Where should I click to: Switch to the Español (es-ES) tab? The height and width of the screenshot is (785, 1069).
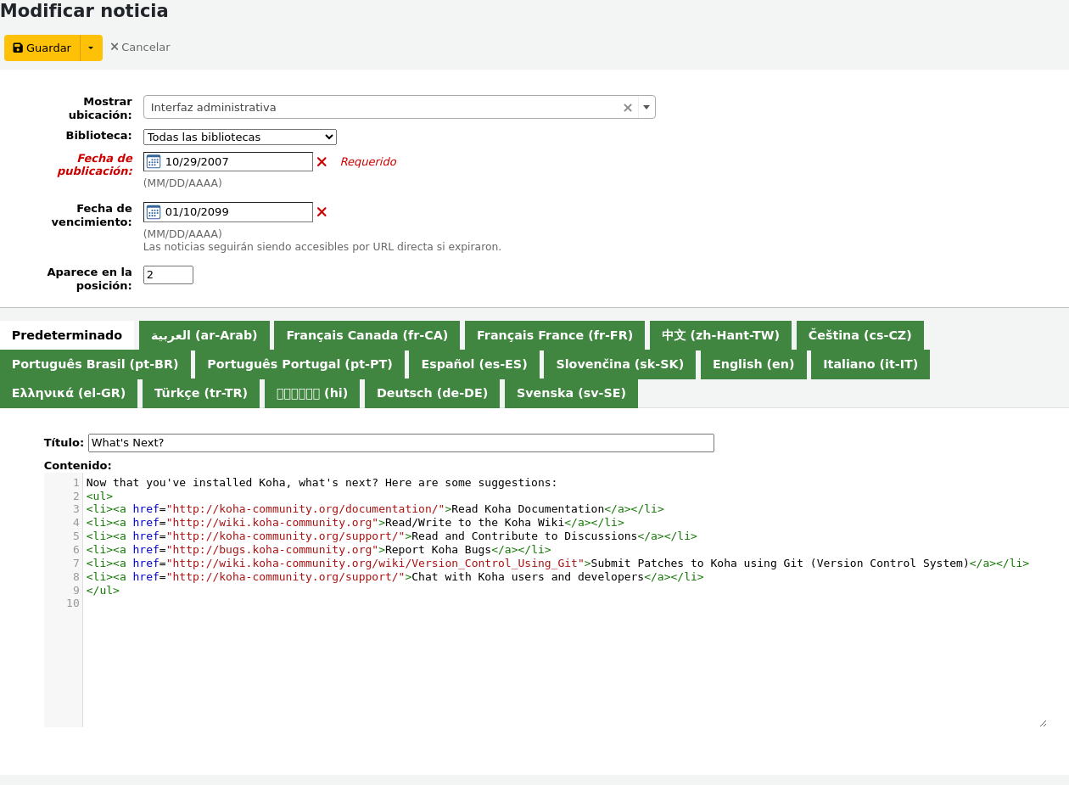click(474, 364)
